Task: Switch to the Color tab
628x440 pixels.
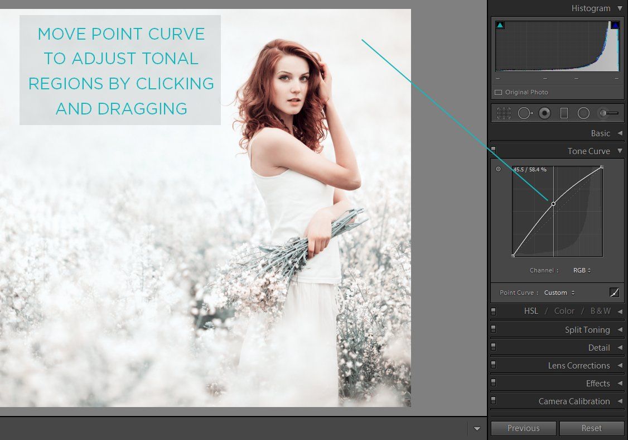Action: click(564, 311)
